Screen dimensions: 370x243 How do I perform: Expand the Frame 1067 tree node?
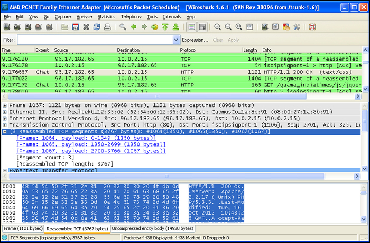(5, 105)
